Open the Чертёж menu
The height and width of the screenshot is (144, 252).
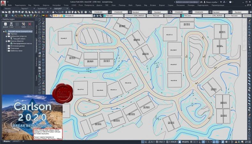point(36,5)
